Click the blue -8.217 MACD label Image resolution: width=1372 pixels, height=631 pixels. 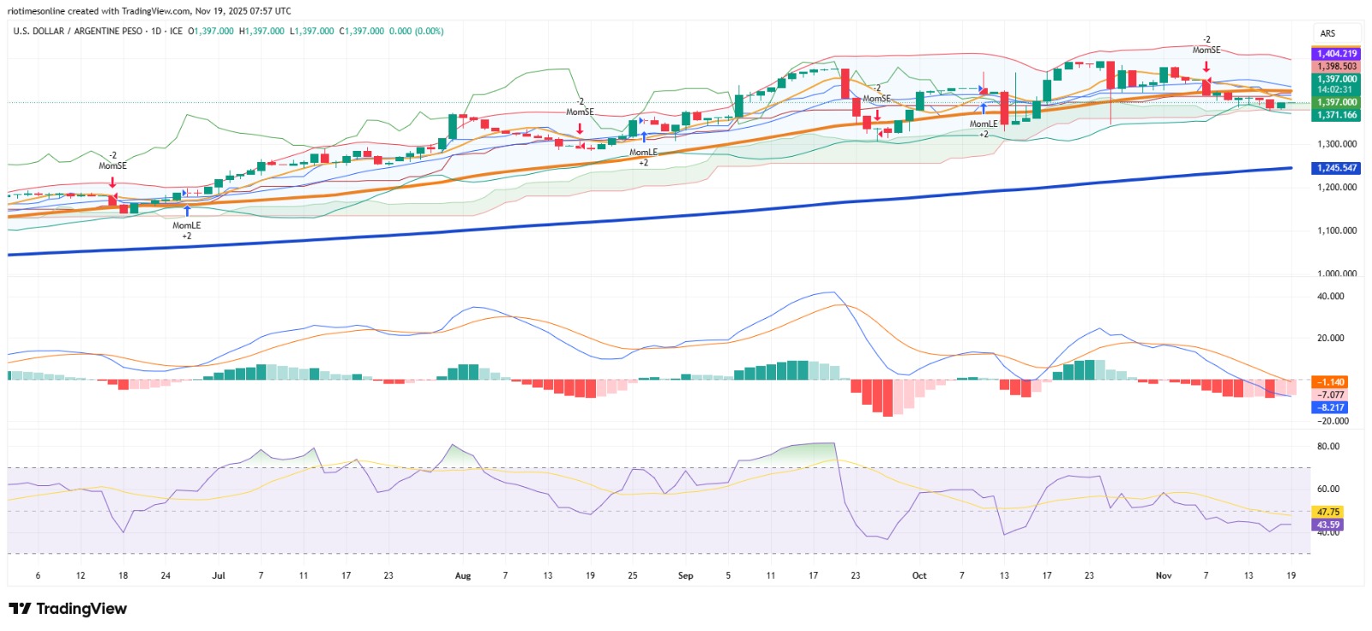pos(1330,408)
